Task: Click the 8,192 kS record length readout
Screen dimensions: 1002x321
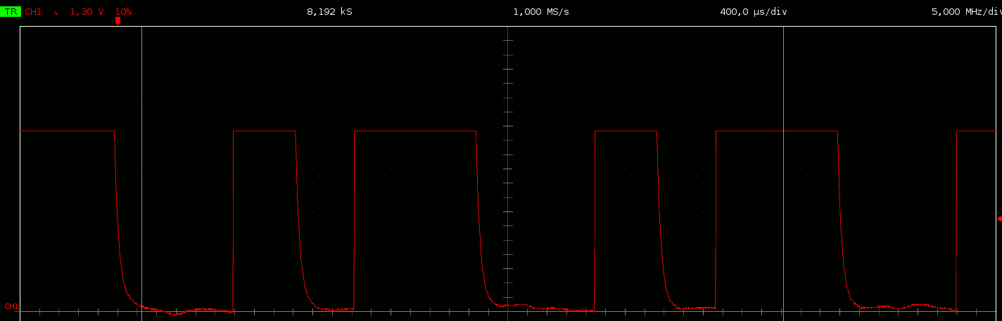Action: point(329,12)
